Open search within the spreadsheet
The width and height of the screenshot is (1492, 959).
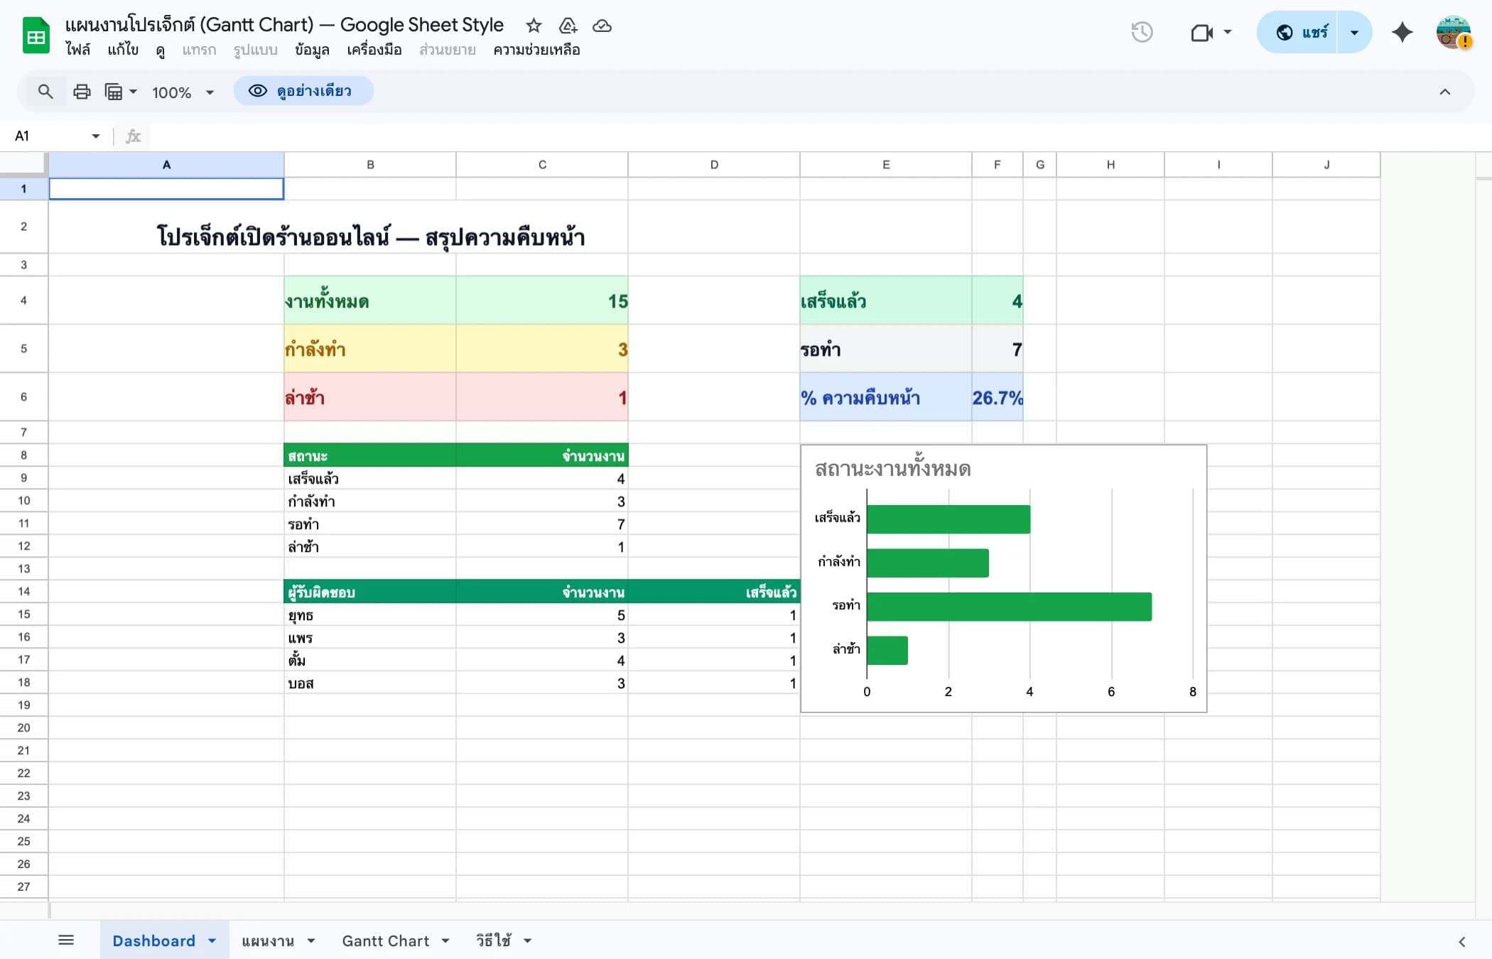click(x=45, y=92)
